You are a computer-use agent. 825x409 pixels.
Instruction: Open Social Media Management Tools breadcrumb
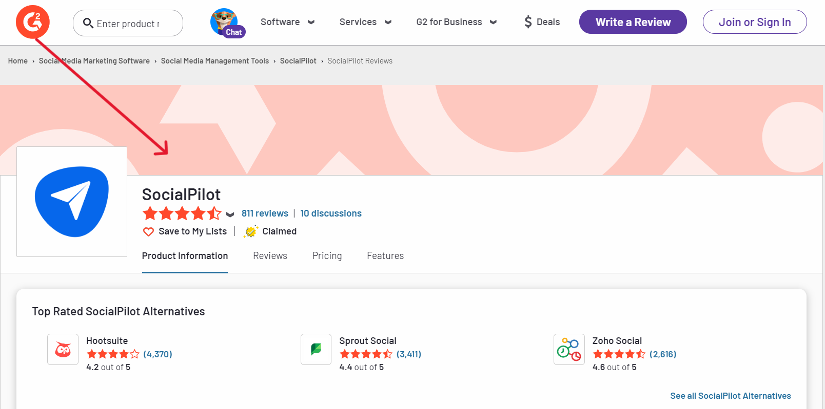pos(215,61)
